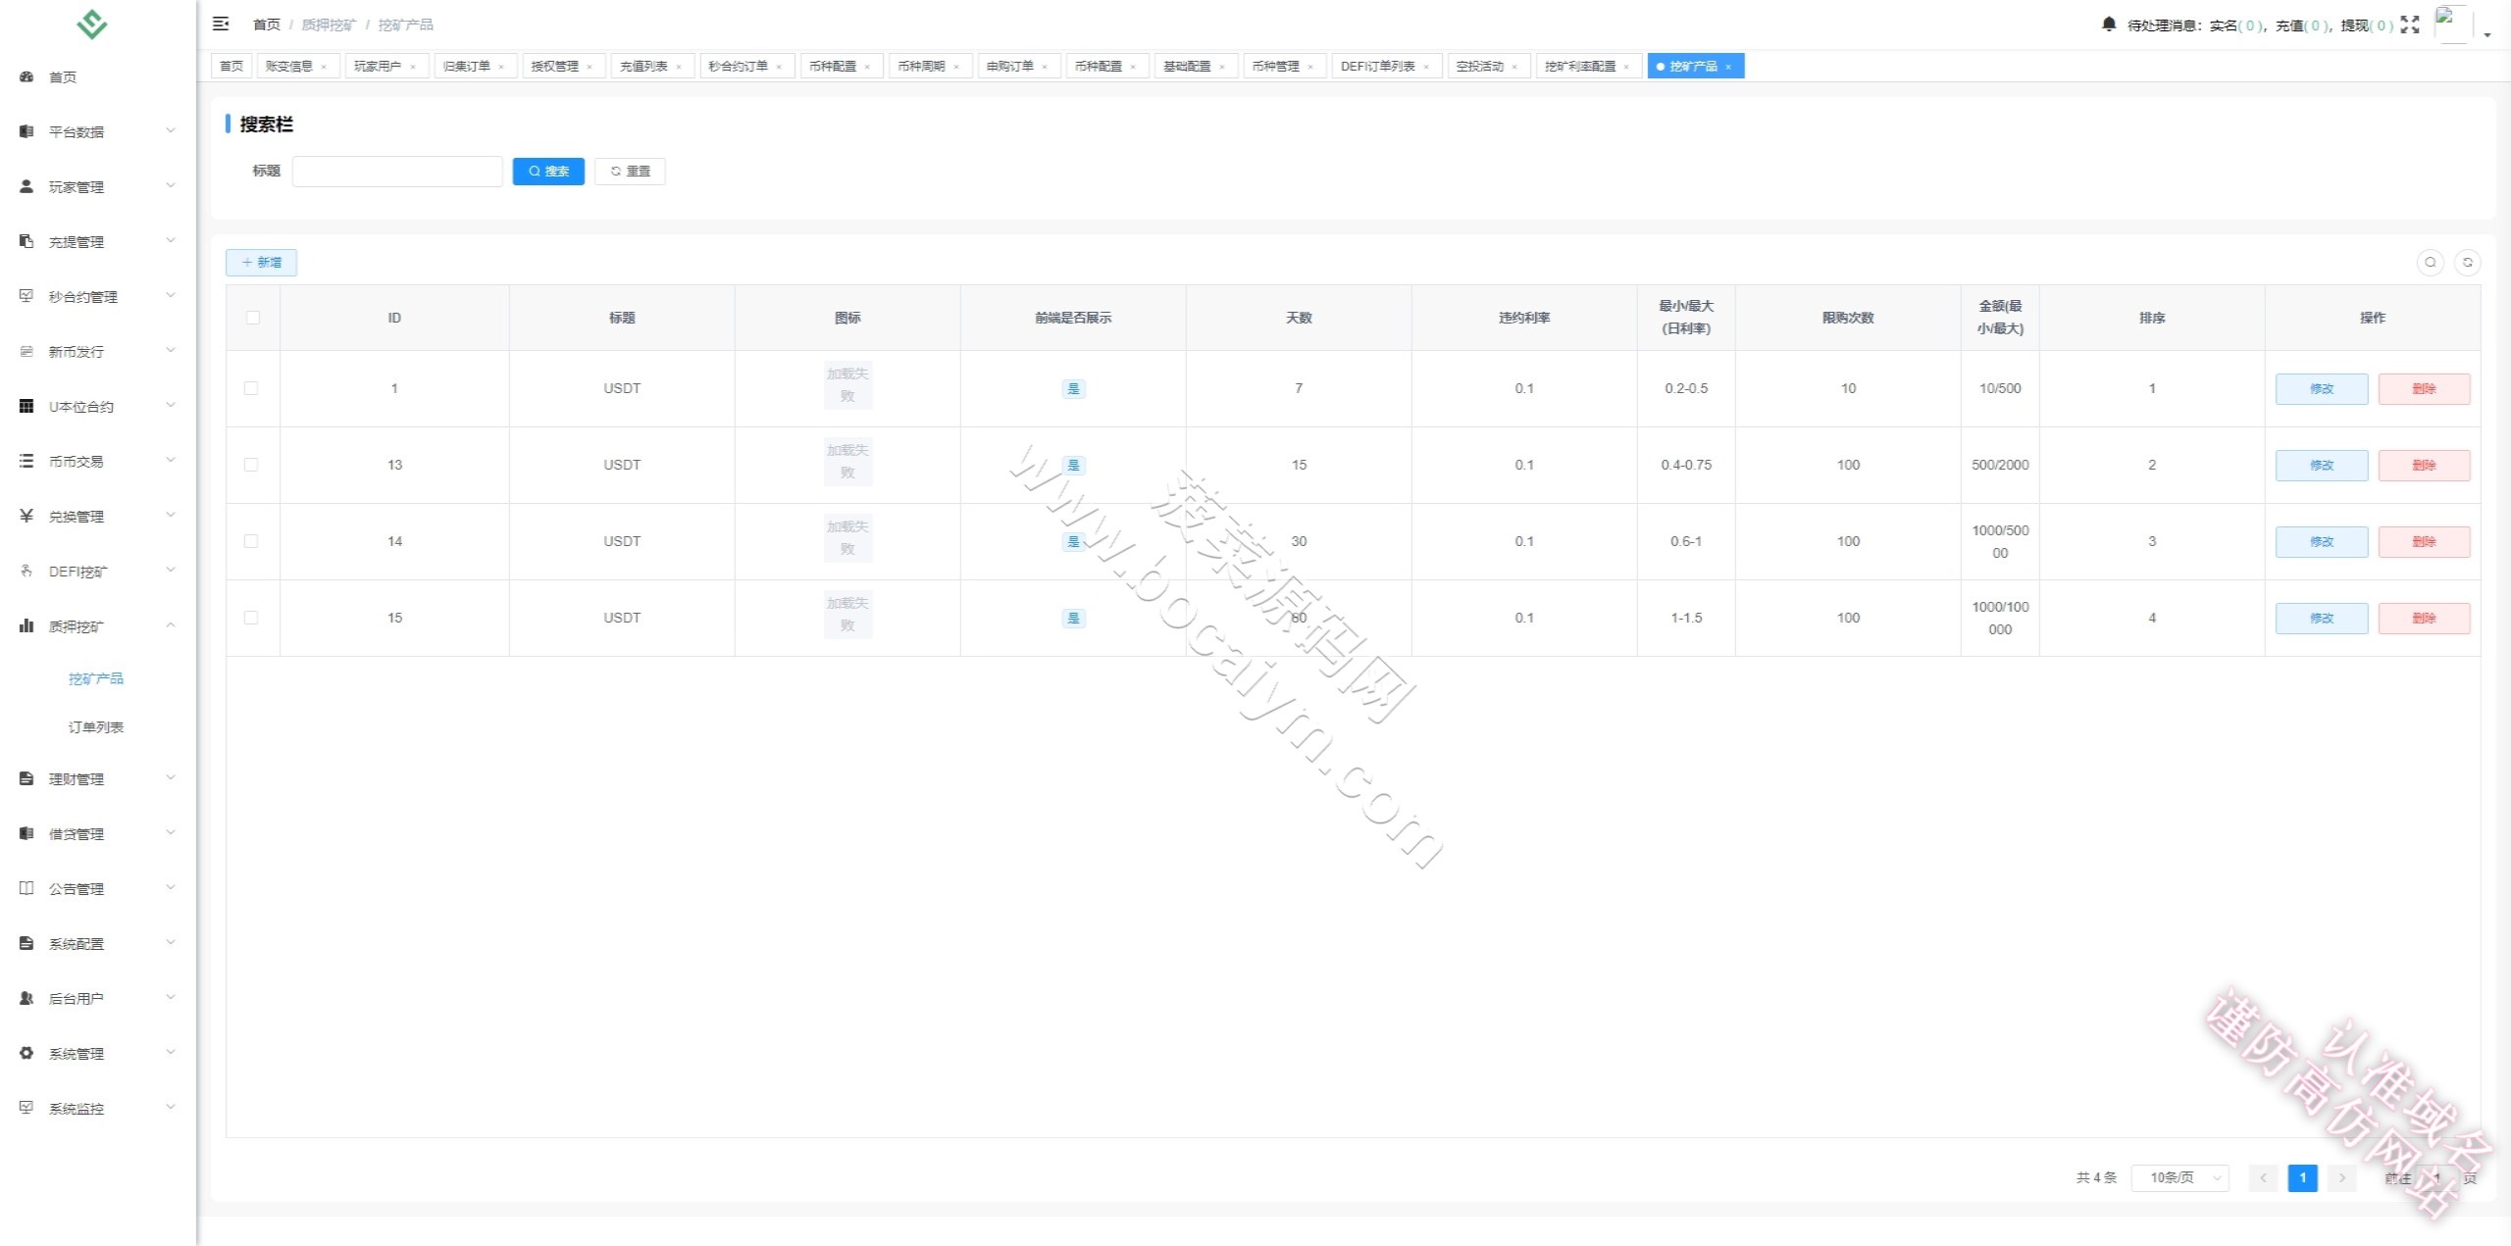
Task: Click the 首页 dashboard icon in sidebar
Action: coord(26,76)
